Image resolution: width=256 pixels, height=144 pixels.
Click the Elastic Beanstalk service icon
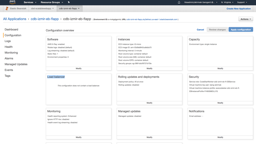point(7,8)
